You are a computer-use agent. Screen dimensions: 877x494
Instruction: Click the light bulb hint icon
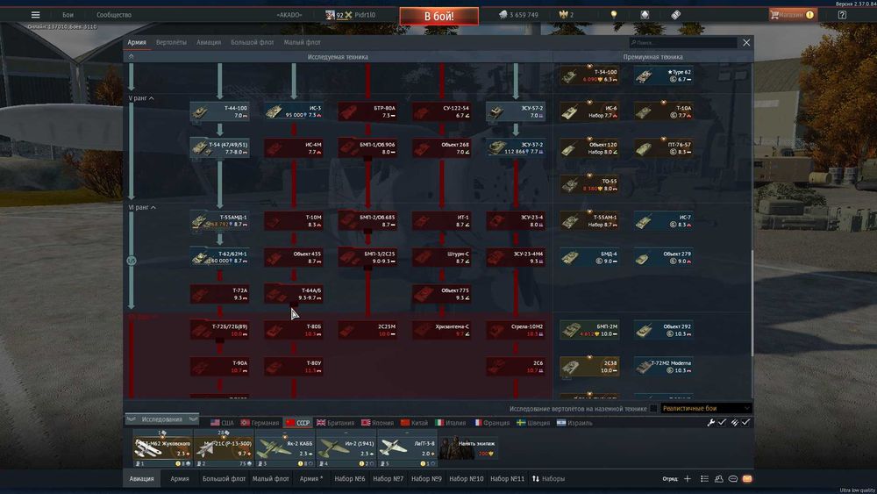point(614,15)
